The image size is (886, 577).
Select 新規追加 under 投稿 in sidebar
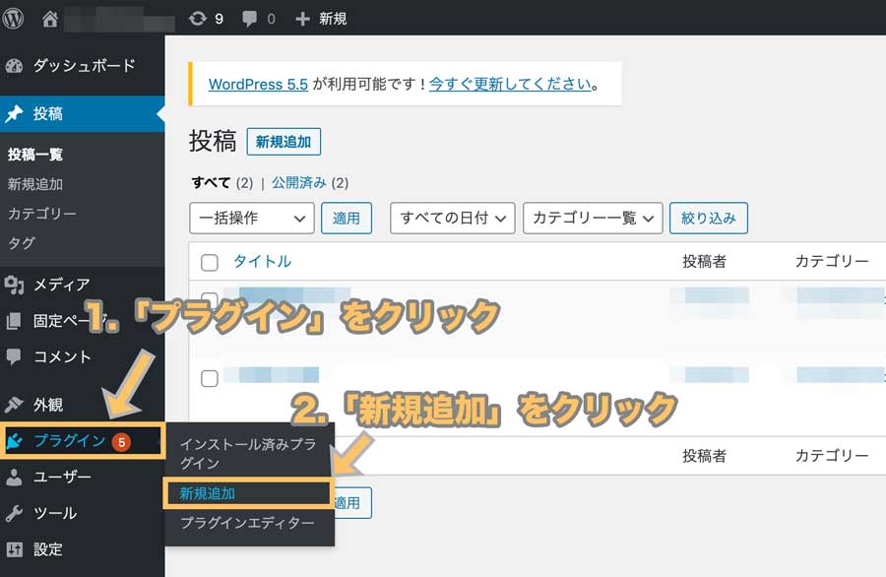point(35,184)
